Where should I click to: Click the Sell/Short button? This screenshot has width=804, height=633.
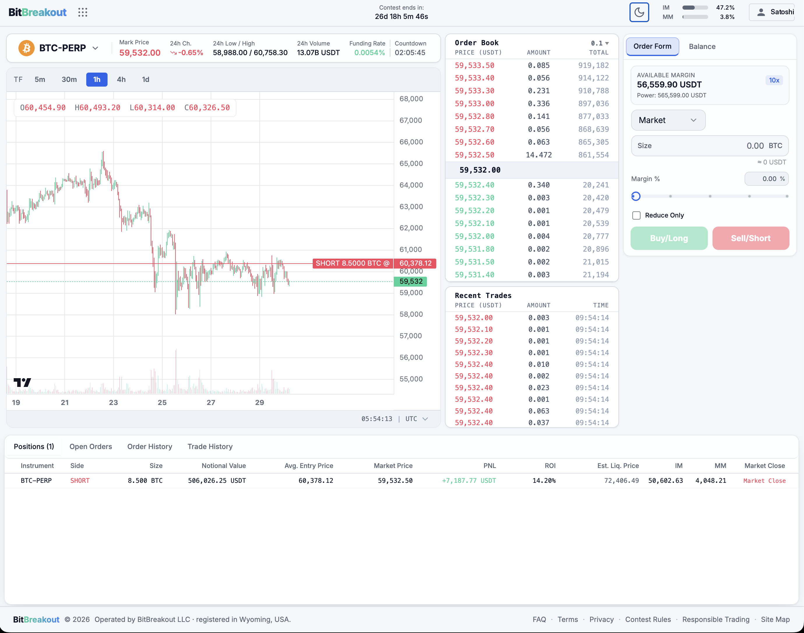751,238
